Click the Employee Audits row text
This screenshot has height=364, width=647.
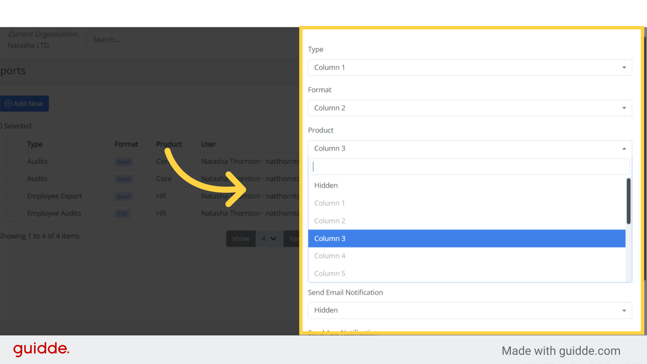point(54,213)
